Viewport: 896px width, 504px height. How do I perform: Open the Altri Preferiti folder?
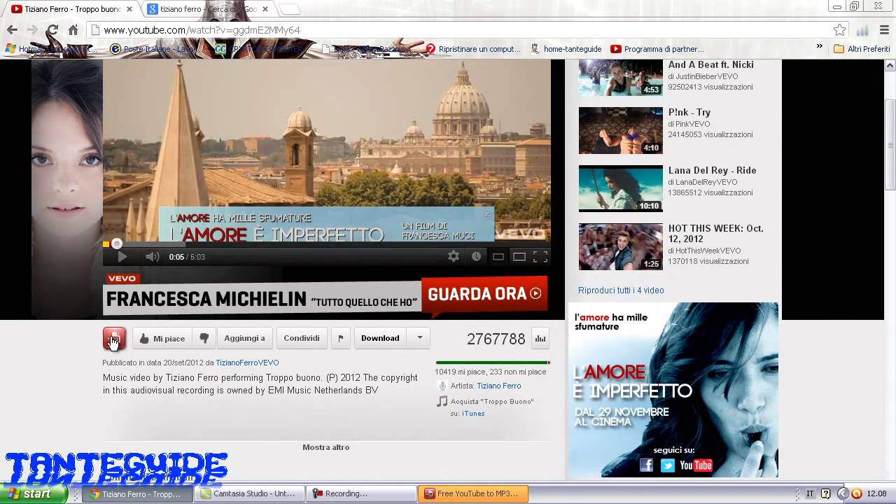pyautogui.click(x=862, y=49)
